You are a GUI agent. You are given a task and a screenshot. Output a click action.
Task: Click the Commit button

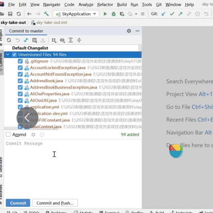(x=18, y=203)
